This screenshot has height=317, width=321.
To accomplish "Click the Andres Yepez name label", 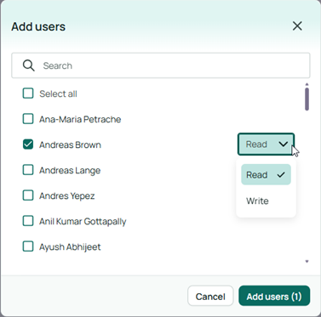I will click(x=67, y=196).
